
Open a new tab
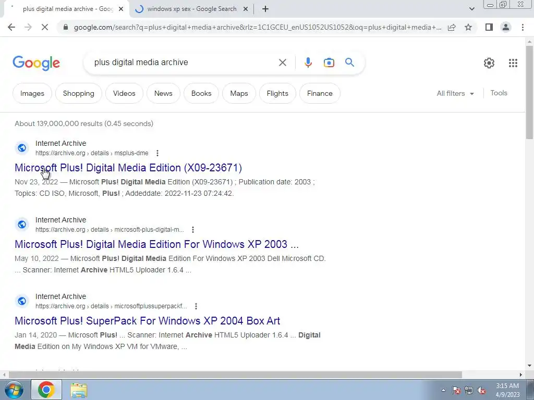click(x=265, y=9)
